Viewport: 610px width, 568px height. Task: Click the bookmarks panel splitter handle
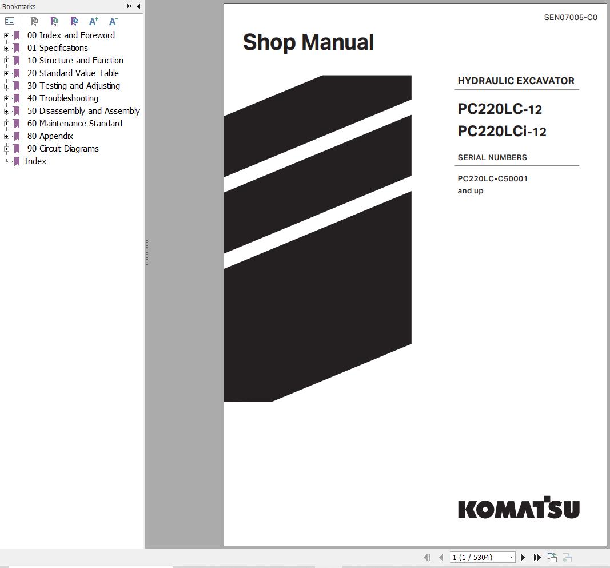point(147,253)
